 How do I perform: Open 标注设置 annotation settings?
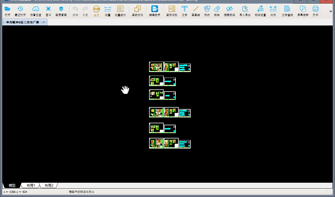(260, 11)
